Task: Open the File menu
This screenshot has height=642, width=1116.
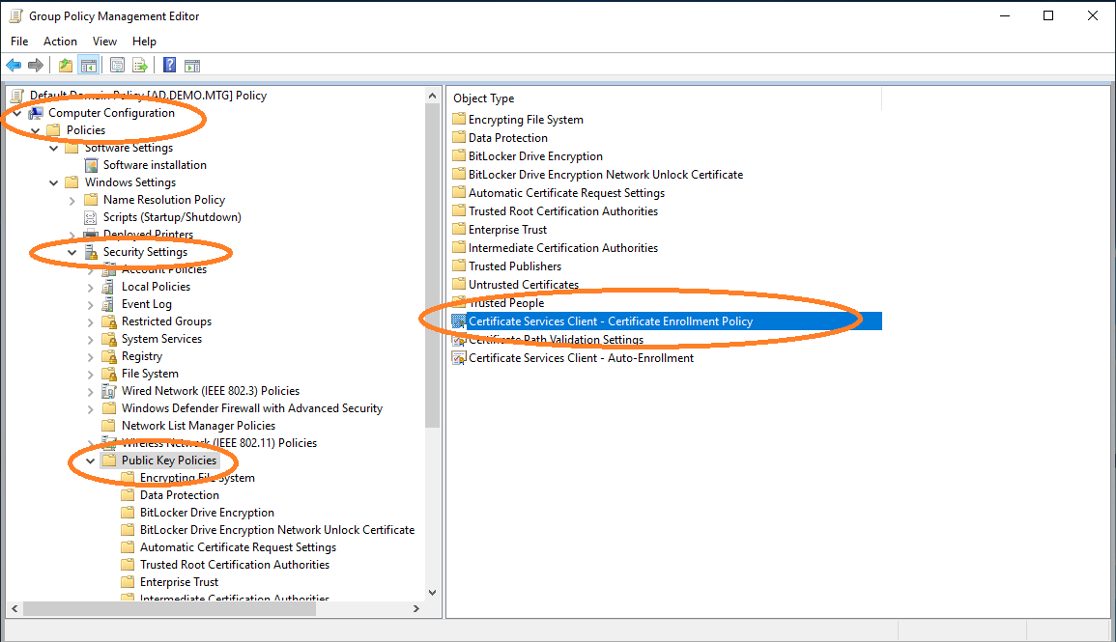Action: 19,41
